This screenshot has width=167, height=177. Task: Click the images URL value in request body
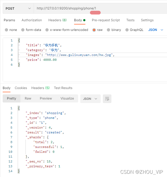coord(79,55)
